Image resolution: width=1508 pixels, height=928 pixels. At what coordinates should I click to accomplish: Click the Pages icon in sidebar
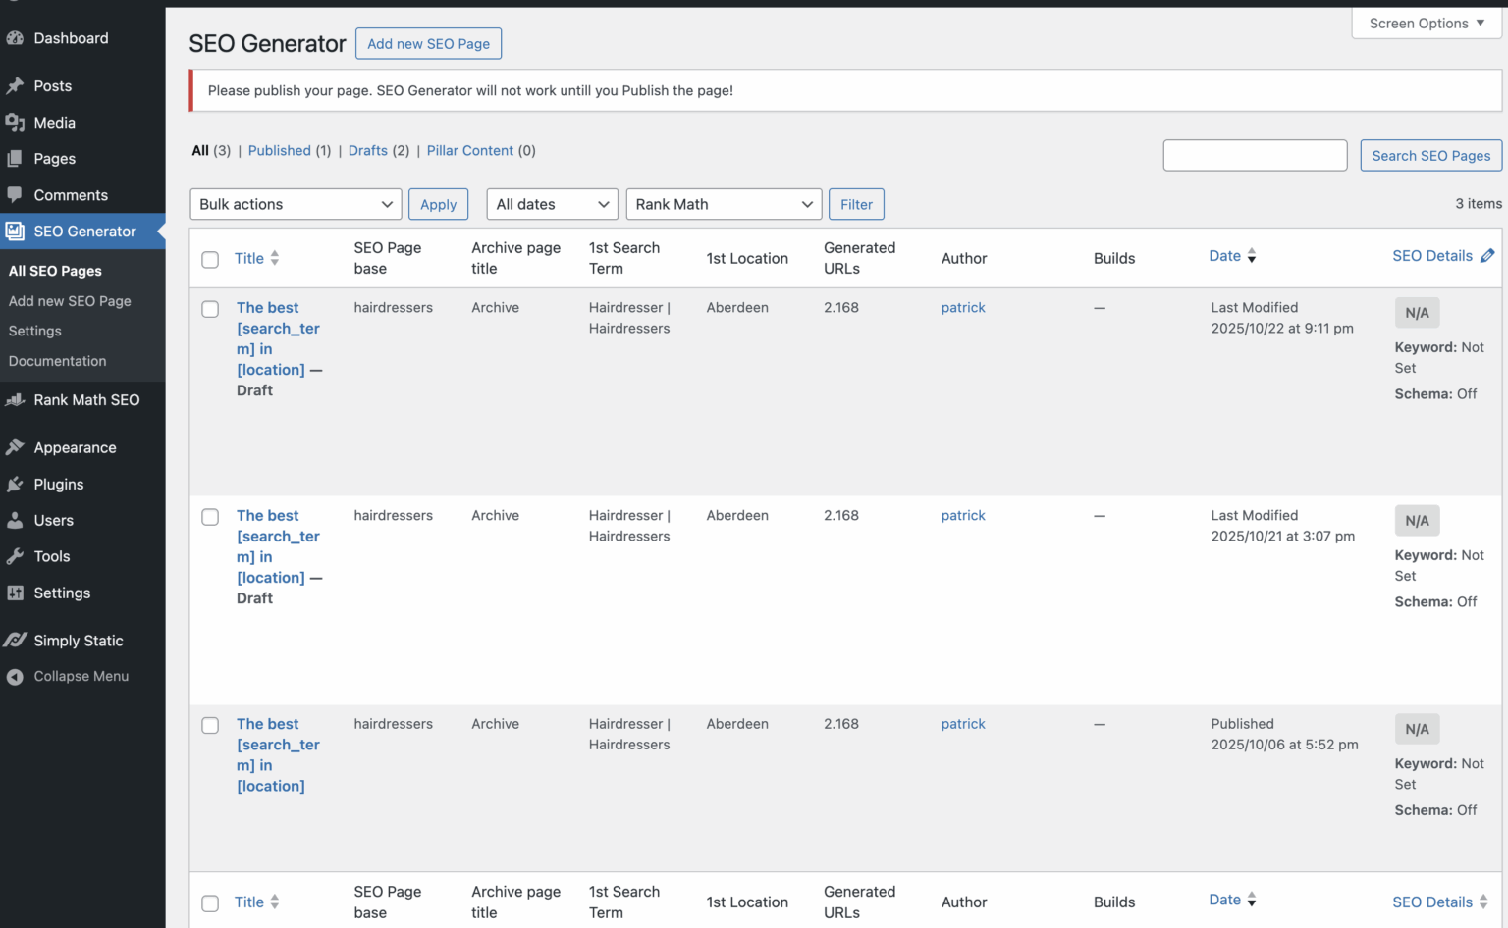pyautogui.click(x=15, y=159)
